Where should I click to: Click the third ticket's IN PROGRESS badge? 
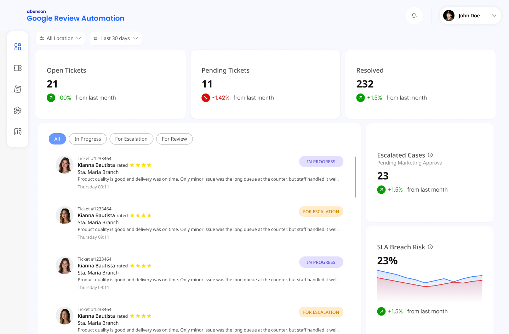click(x=321, y=262)
